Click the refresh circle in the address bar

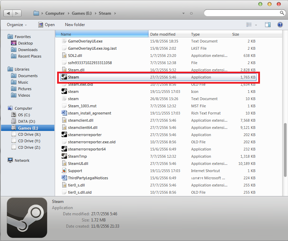click(x=191, y=13)
